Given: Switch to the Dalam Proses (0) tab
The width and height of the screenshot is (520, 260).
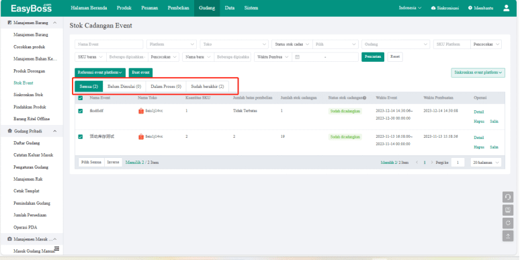Looking at the screenshot, I should (166, 87).
